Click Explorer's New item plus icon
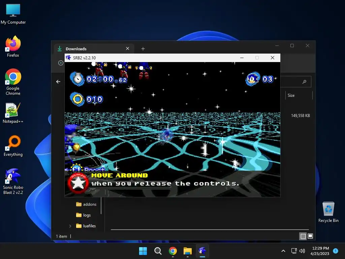This screenshot has height=259, width=345. (61, 63)
